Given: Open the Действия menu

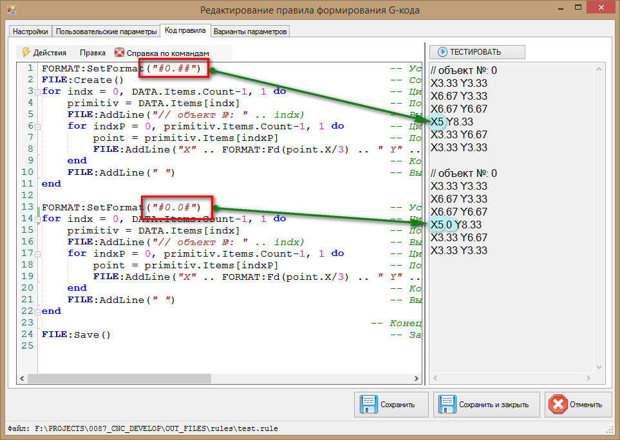Looking at the screenshot, I should pos(44,53).
